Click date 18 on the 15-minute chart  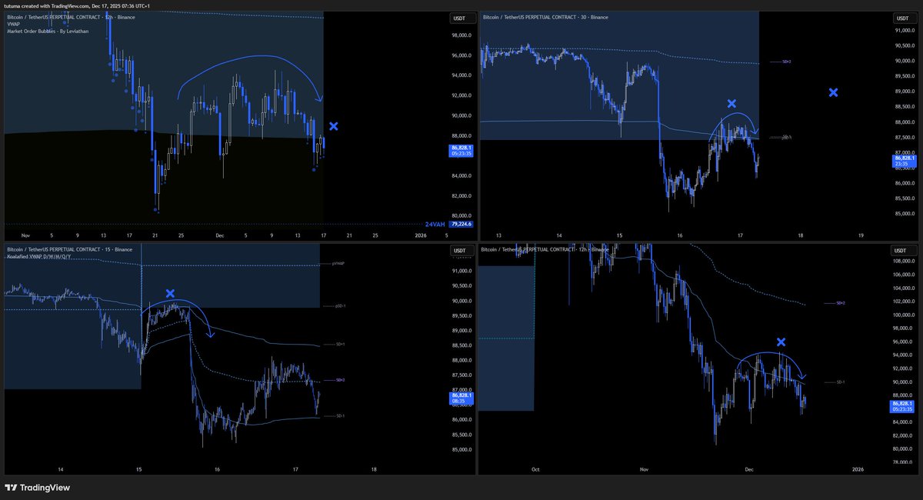click(374, 468)
